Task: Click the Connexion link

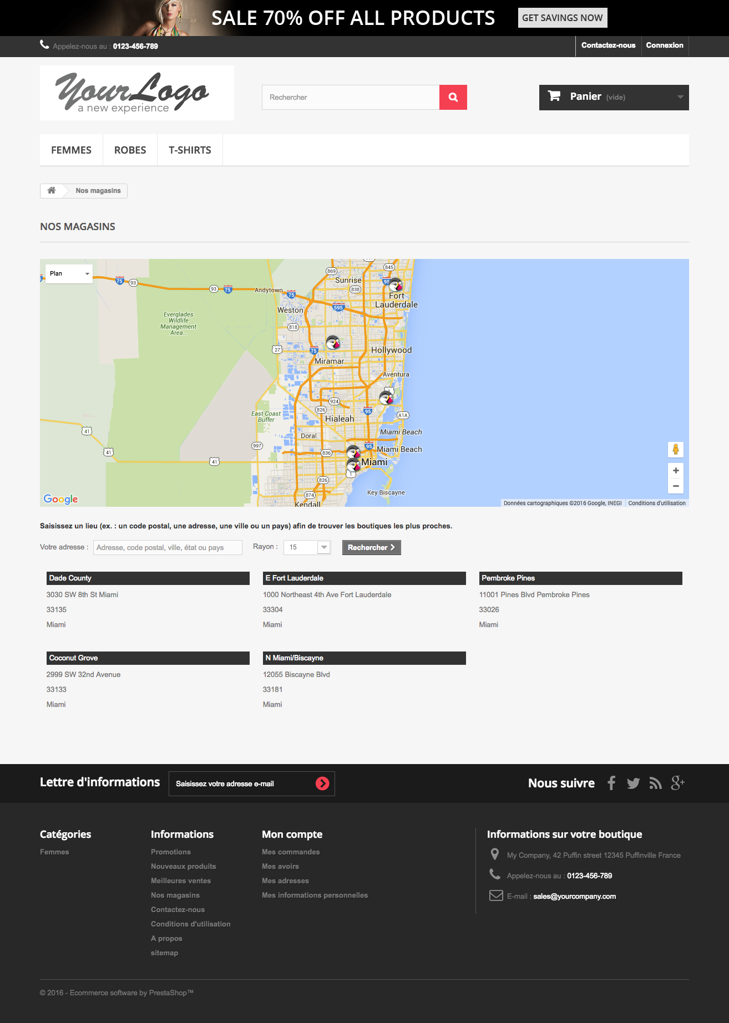Action: click(x=664, y=45)
